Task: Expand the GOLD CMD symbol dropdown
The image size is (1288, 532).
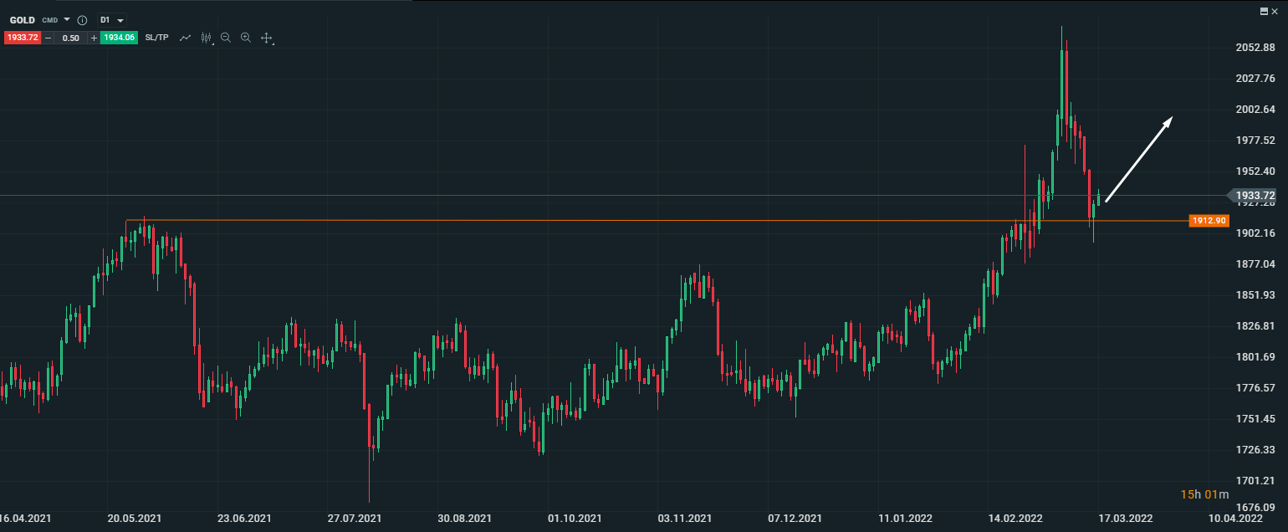Action: tap(67, 19)
